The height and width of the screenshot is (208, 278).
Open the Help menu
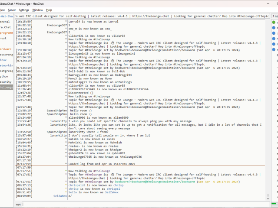pyautogui.click(x=49, y=10)
